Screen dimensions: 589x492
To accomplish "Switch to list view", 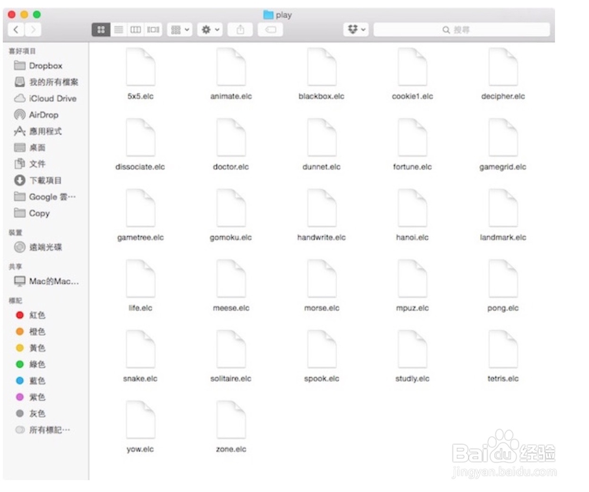I will coord(118,29).
